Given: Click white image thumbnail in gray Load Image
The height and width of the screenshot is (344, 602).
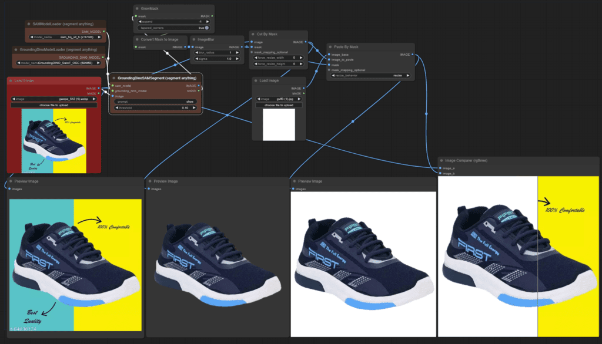Looking at the screenshot, I should (x=279, y=124).
